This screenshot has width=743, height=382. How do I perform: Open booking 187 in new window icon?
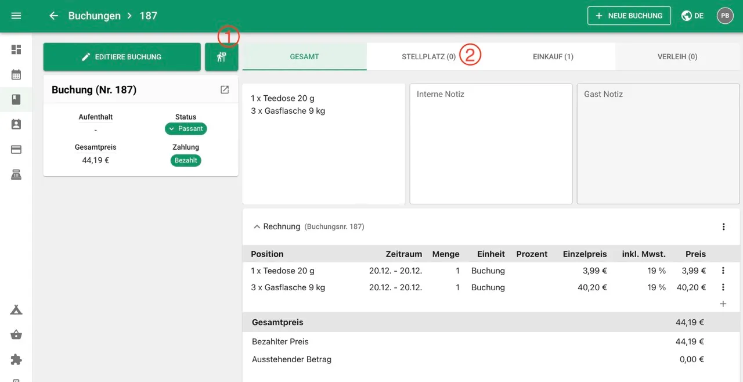pyautogui.click(x=225, y=89)
